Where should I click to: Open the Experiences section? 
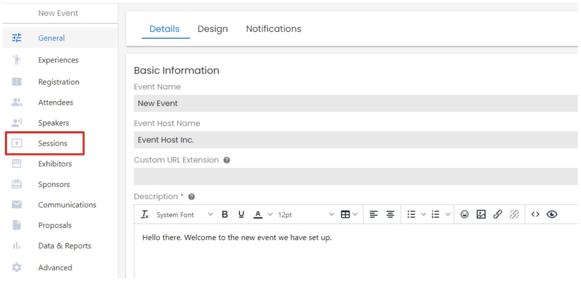[x=58, y=60]
